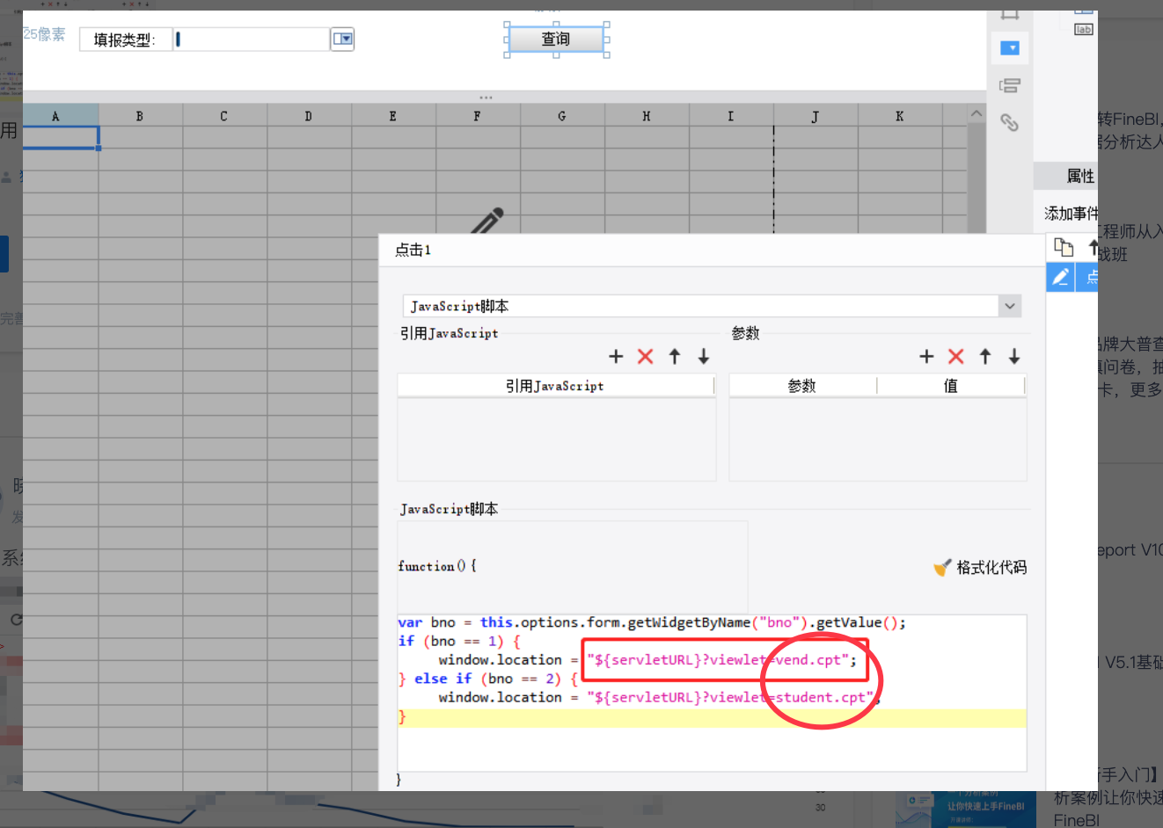Click the lab label widget icon at top right
The width and height of the screenshot is (1163, 828).
pyautogui.click(x=1083, y=29)
